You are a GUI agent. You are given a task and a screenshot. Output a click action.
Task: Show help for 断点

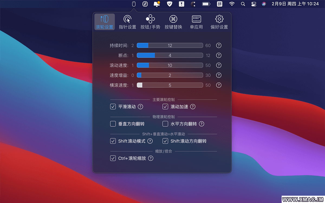pos(219,55)
